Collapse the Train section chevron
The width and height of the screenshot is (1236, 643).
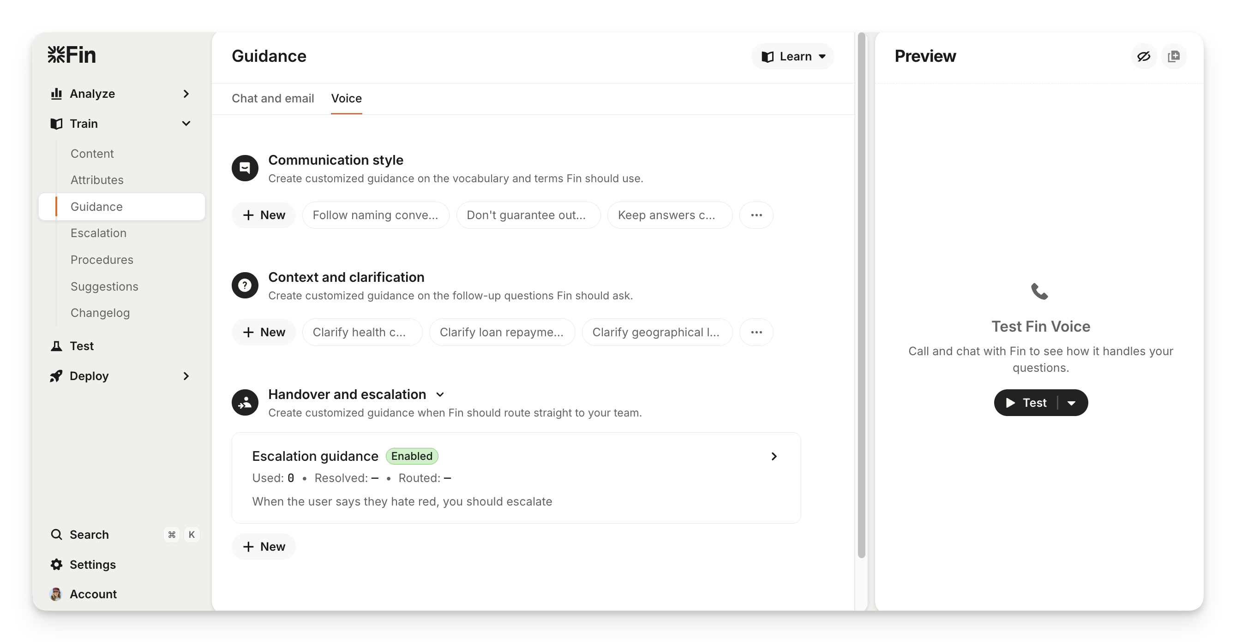186,124
